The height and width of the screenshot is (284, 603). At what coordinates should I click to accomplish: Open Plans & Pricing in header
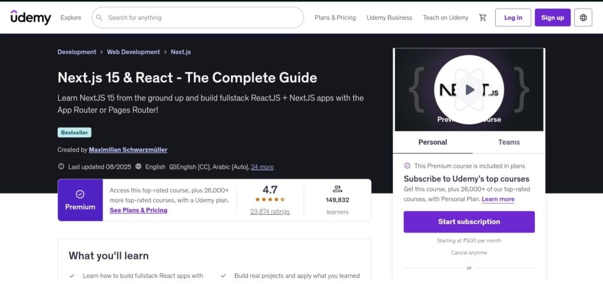335,18
